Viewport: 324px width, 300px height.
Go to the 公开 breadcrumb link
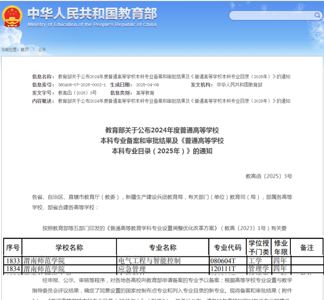tap(42, 50)
